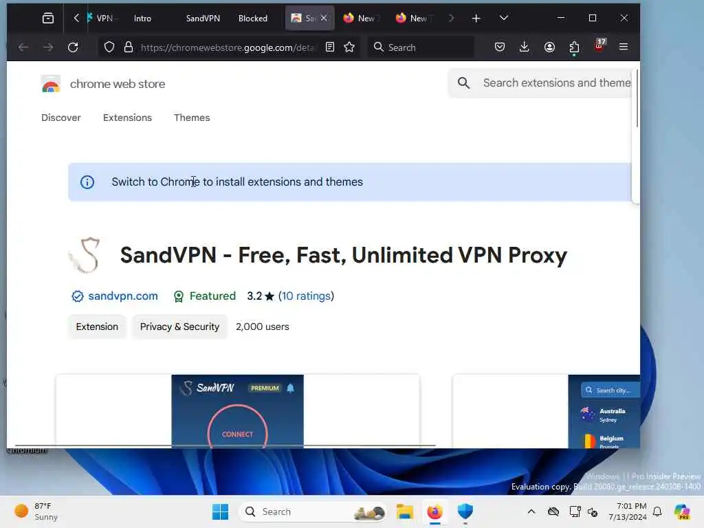This screenshot has height=528, width=704.
Task: Open File Explorer from taskbar
Action: pyautogui.click(x=404, y=511)
